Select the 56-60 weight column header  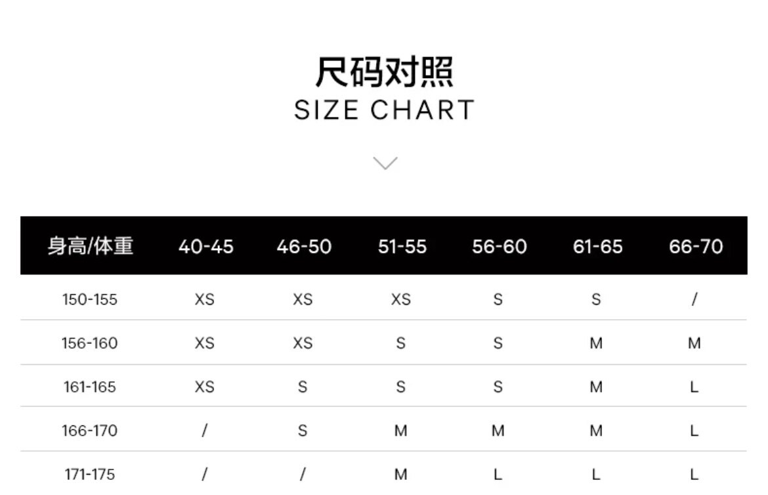[499, 247]
